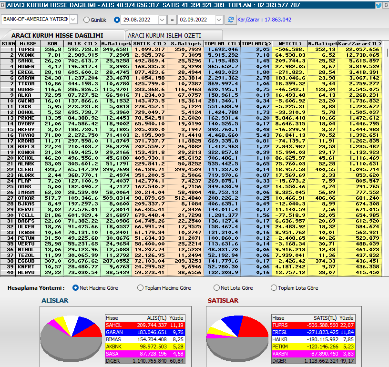Select the YKBNK cell in table row 2
Screen dimensions: 389x367
click(x=28, y=55)
